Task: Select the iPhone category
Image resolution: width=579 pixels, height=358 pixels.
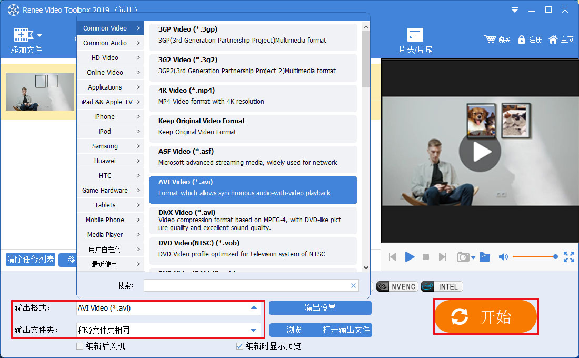Action: [110, 117]
